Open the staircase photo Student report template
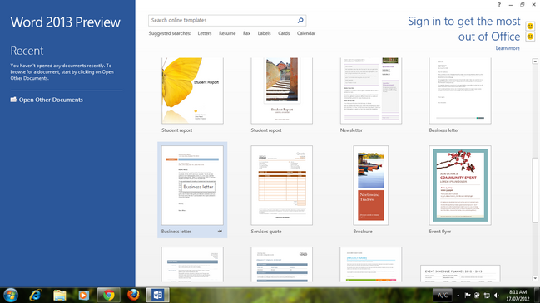The image size is (540, 303). coord(282,90)
